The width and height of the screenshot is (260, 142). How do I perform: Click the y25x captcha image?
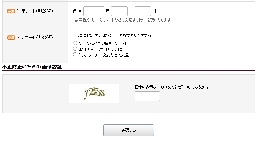pos(94,94)
